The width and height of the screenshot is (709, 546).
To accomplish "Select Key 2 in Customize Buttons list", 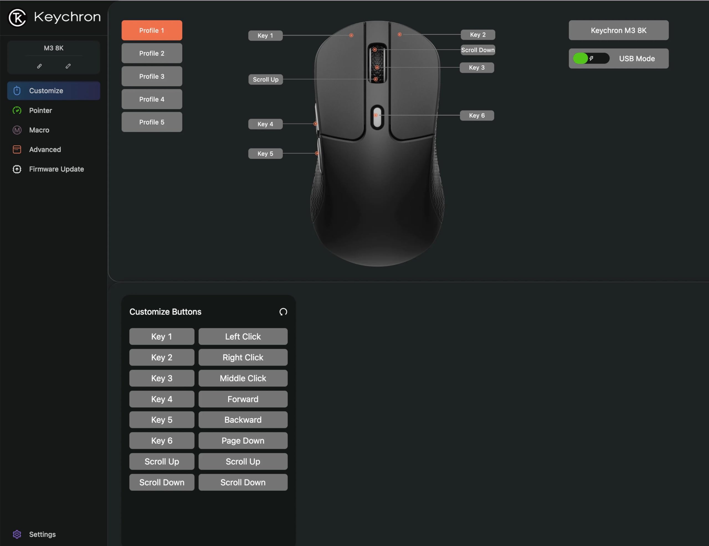I will [x=162, y=357].
